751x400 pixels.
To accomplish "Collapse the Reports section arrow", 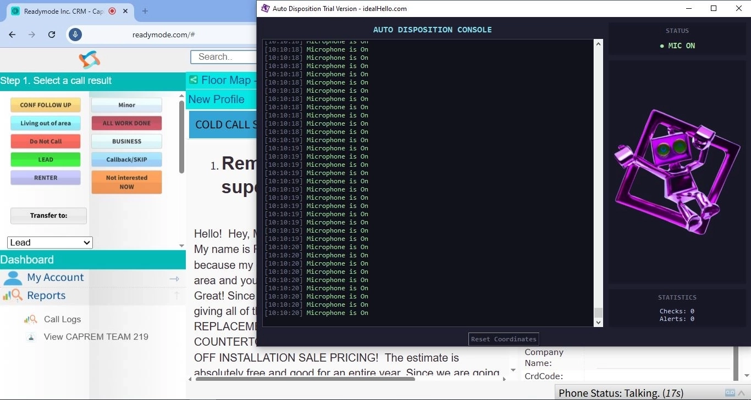I will (176, 296).
